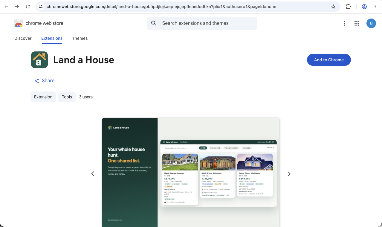Click the Chrome Web Store logo
This screenshot has width=382, height=227.
[19, 23]
